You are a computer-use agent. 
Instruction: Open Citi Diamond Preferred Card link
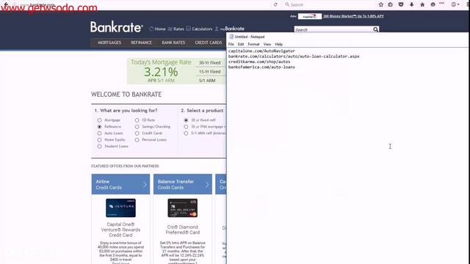coord(183,230)
